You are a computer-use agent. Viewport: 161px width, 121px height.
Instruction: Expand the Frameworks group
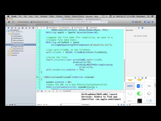pyautogui.click(x=8, y=53)
